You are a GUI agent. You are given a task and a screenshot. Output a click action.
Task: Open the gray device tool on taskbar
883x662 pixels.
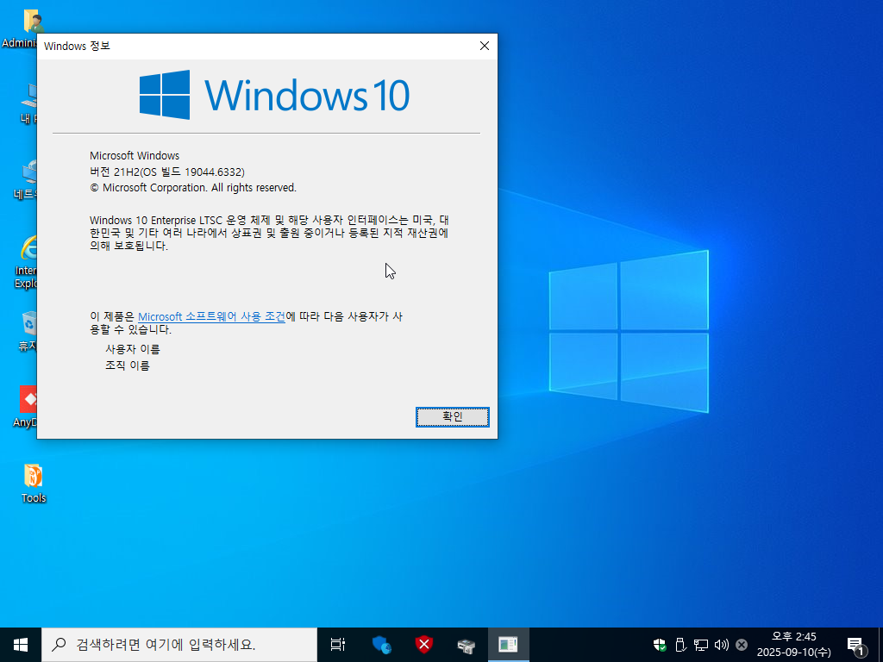(x=467, y=645)
